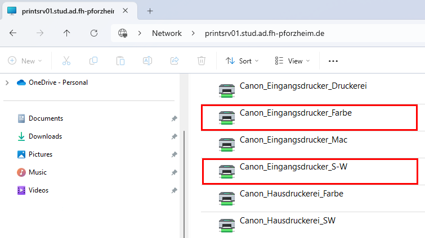Go up one folder level
The width and height of the screenshot is (425, 238).
click(66, 33)
